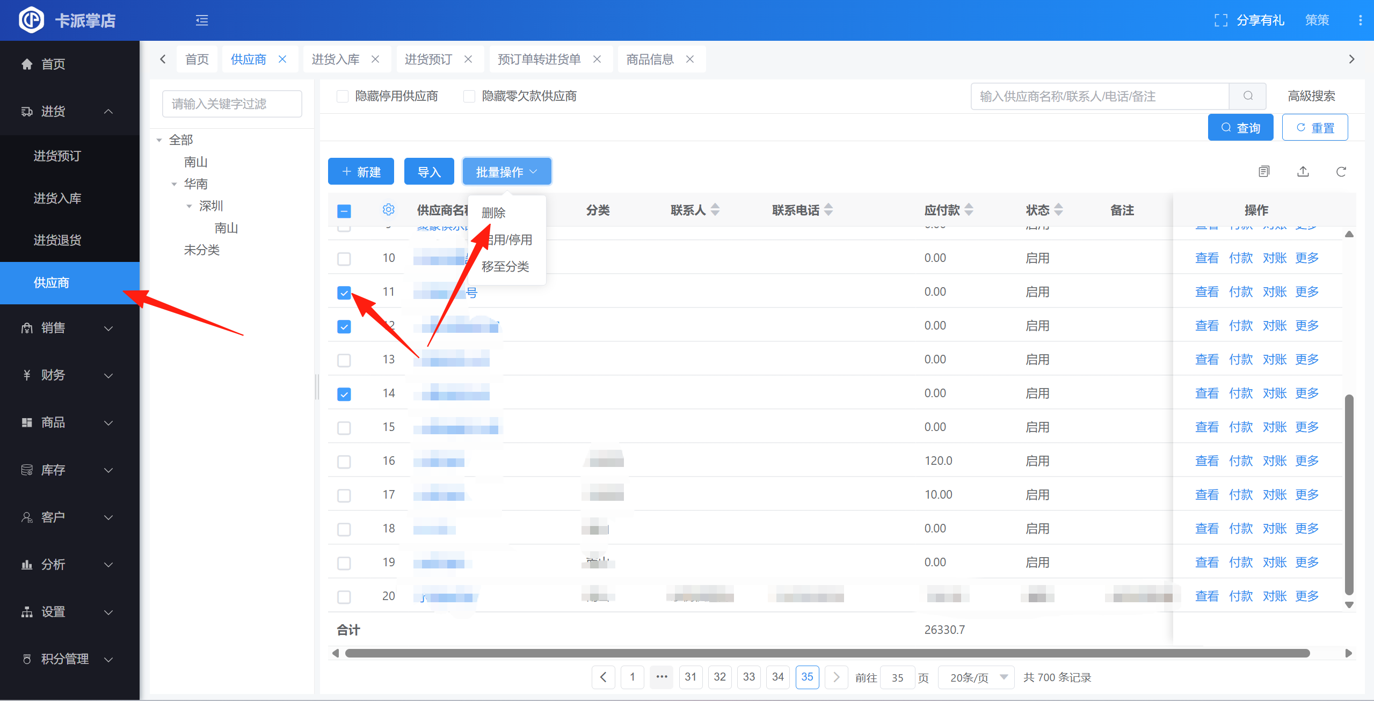
Task: Click the horizontal table scrollbar
Action: 827,653
